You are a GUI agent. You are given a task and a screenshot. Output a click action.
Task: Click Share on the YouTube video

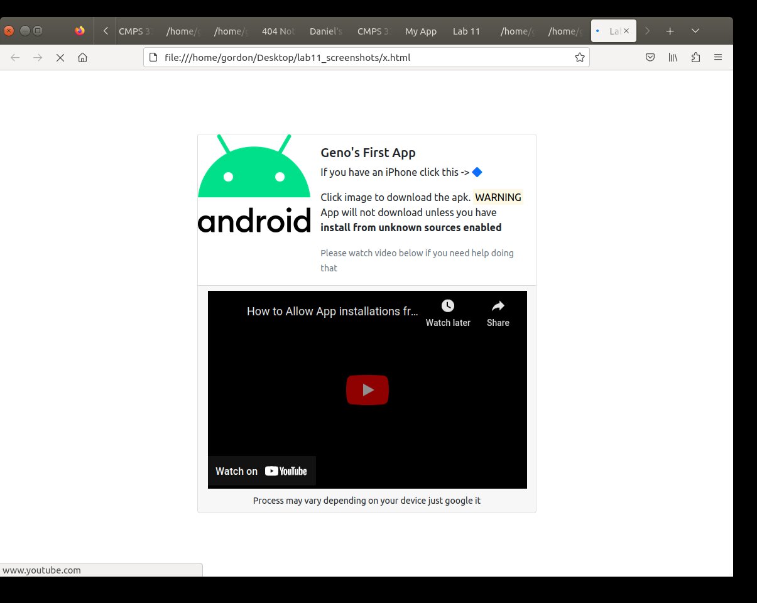[498, 313]
